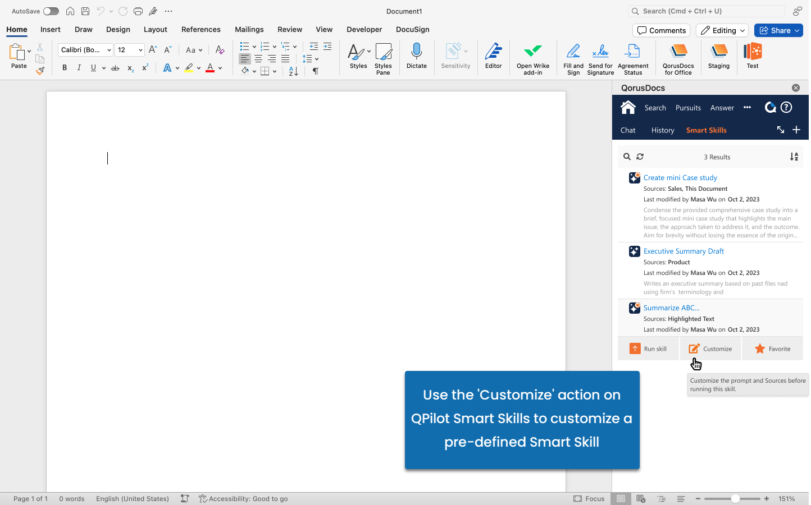Open Create mini Case study skill

[680, 177]
